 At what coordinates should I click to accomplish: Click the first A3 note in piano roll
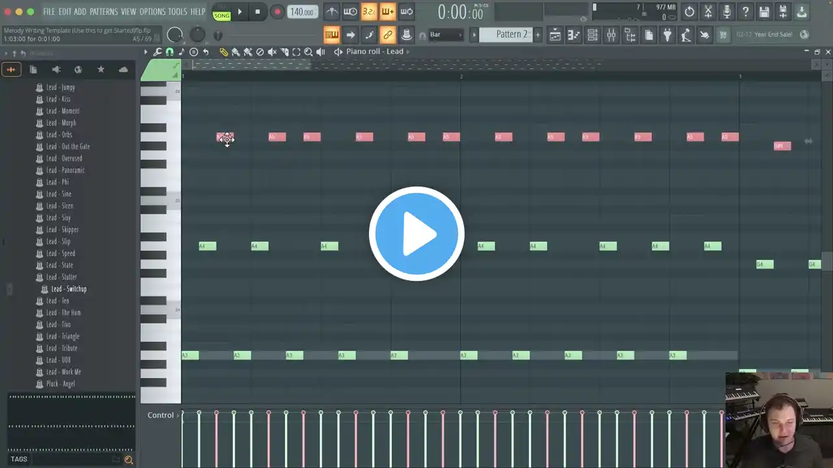(190, 356)
